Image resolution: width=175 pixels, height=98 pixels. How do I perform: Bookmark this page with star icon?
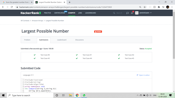point(145,7)
